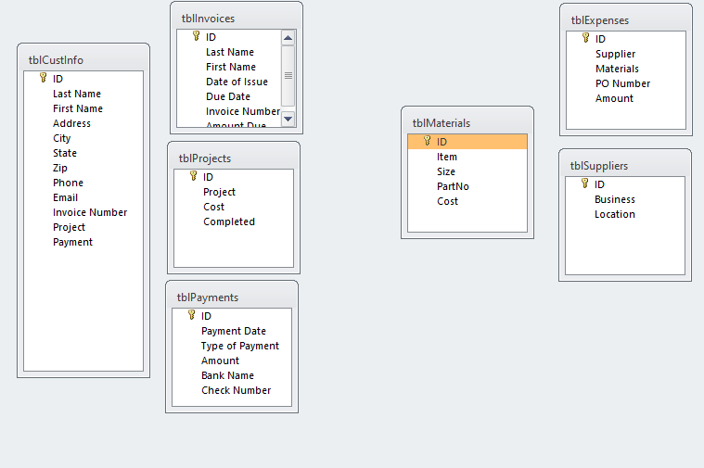The image size is (704, 468).
Task: Select the Amount field in tblPayments
Action: tap(232, 360)
